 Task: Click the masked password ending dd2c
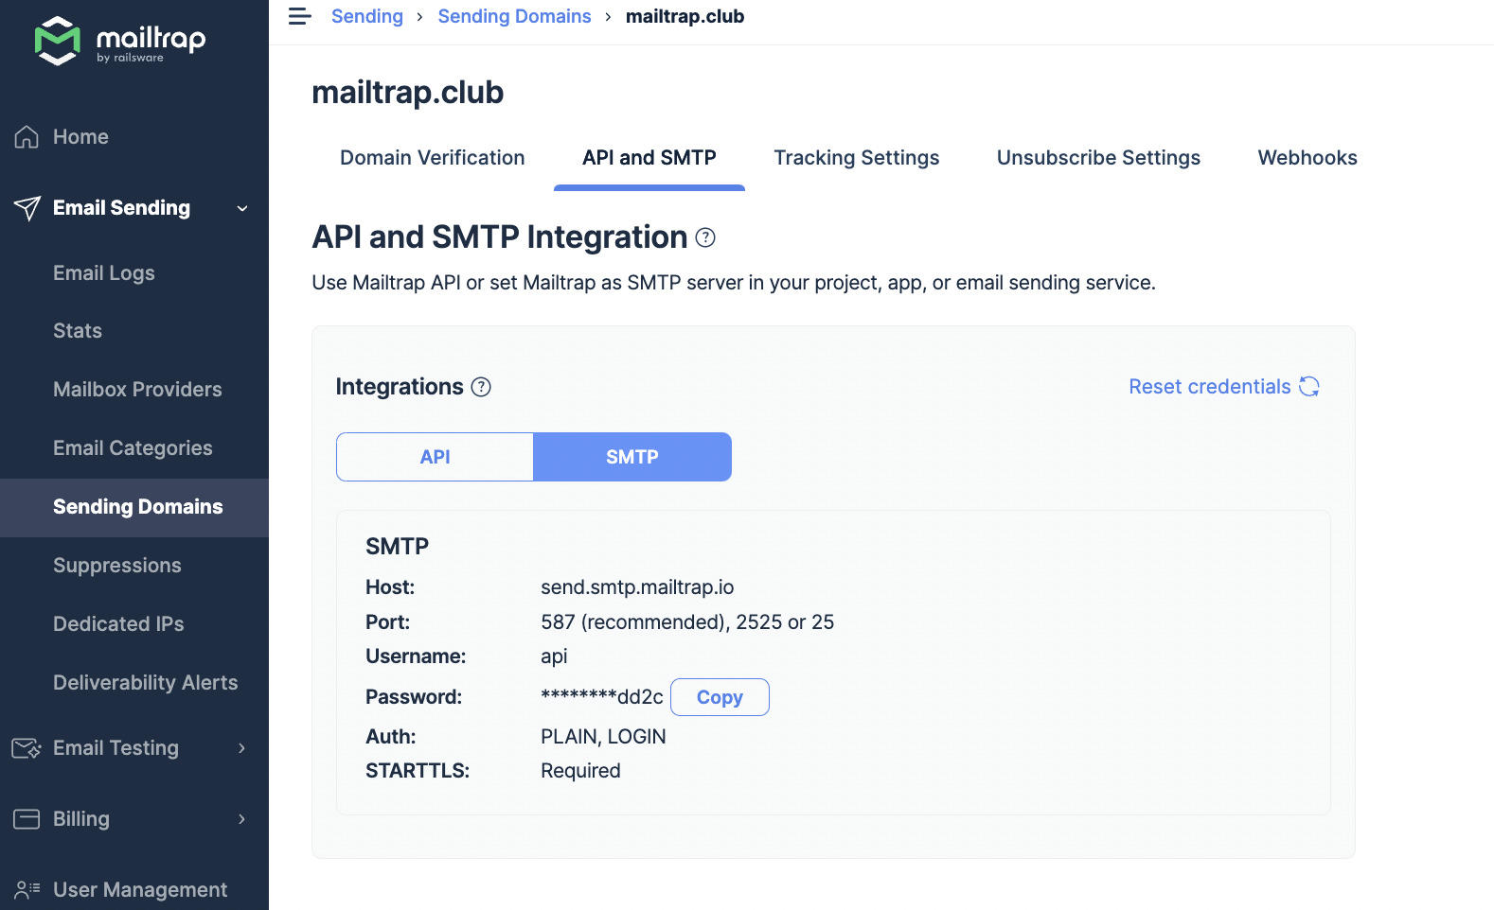(601, 697)
